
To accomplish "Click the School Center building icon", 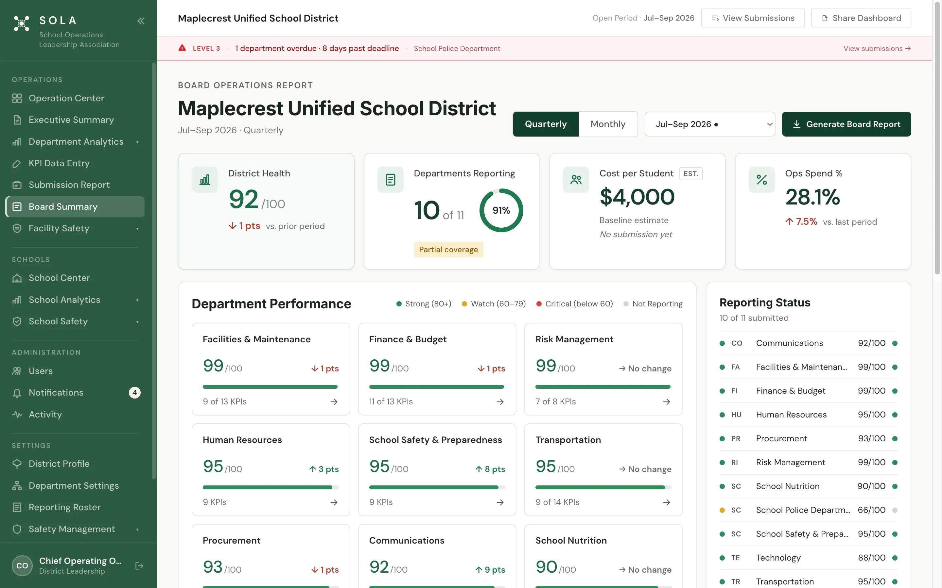I will click(17, 278).
